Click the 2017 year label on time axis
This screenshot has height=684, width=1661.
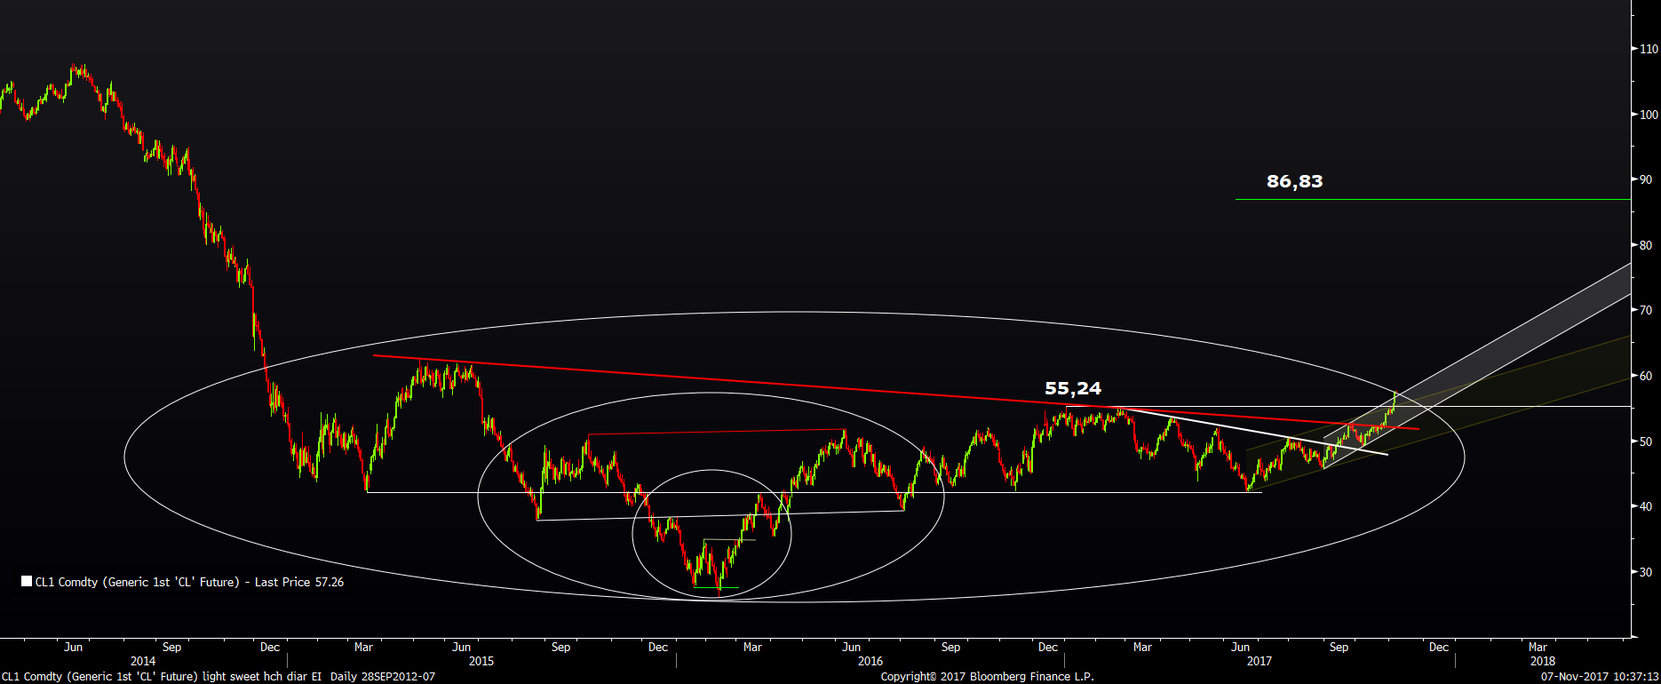tap(1260, 661)
